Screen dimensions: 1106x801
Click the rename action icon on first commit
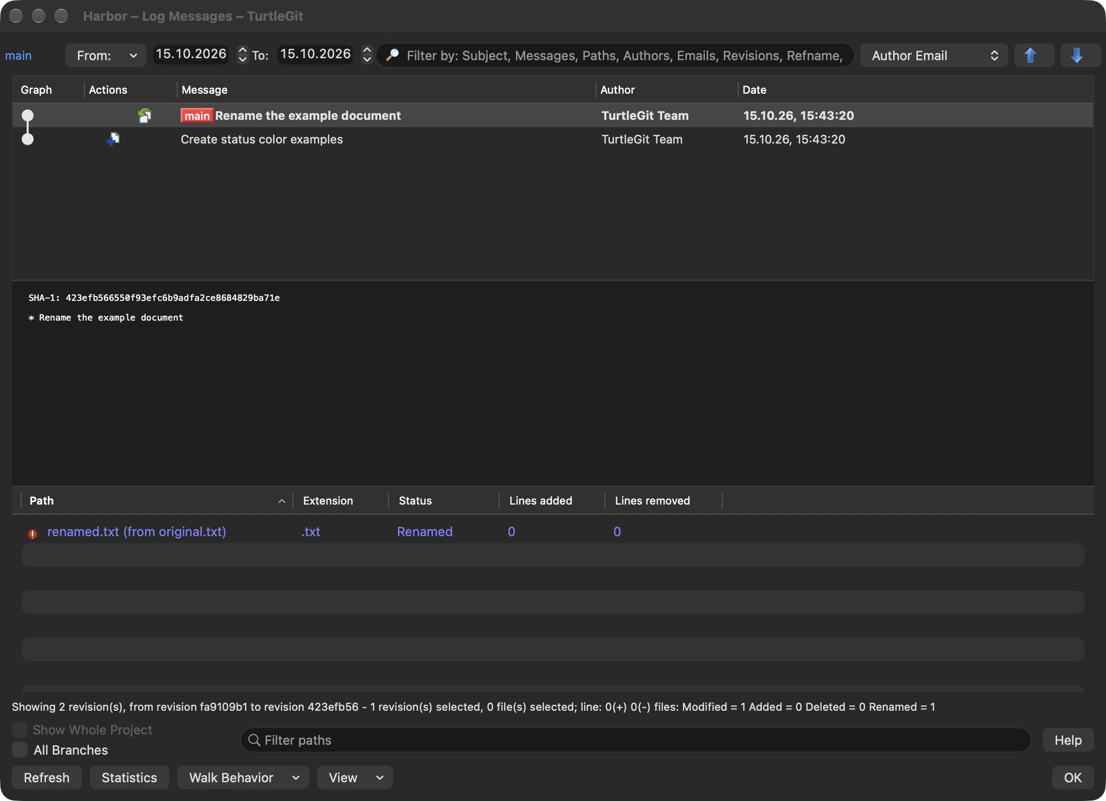(144, 115)
